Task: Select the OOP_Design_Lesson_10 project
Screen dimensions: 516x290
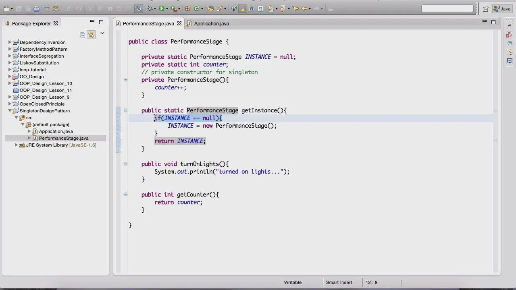Action: (x=46, y=83)
